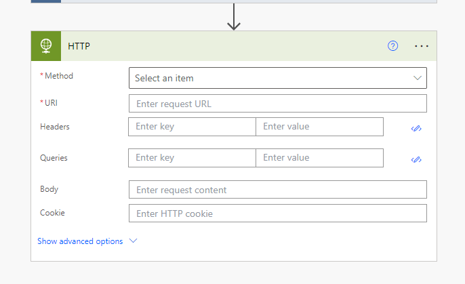This screenshot has height=284, width=465.
Task: Click the green HTTP globe icon
Action: (x=45, y=46)
